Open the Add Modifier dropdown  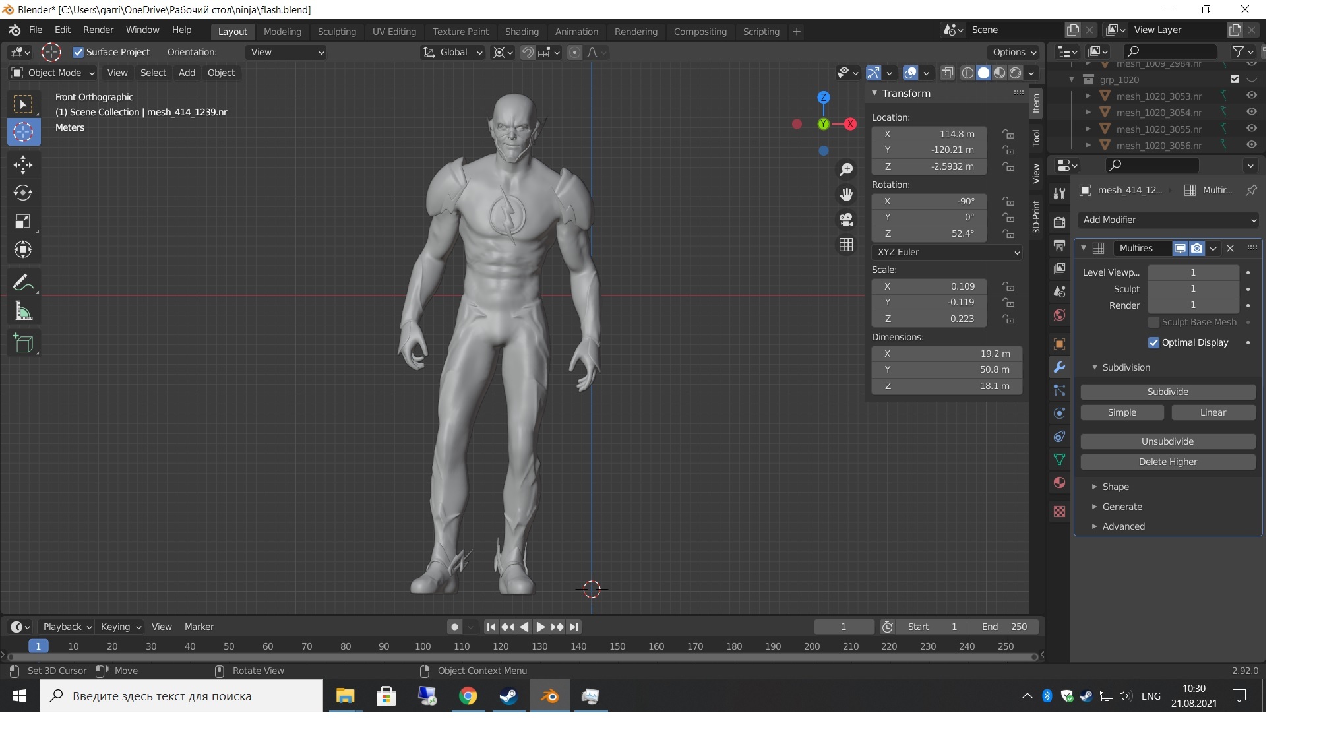1168,220
